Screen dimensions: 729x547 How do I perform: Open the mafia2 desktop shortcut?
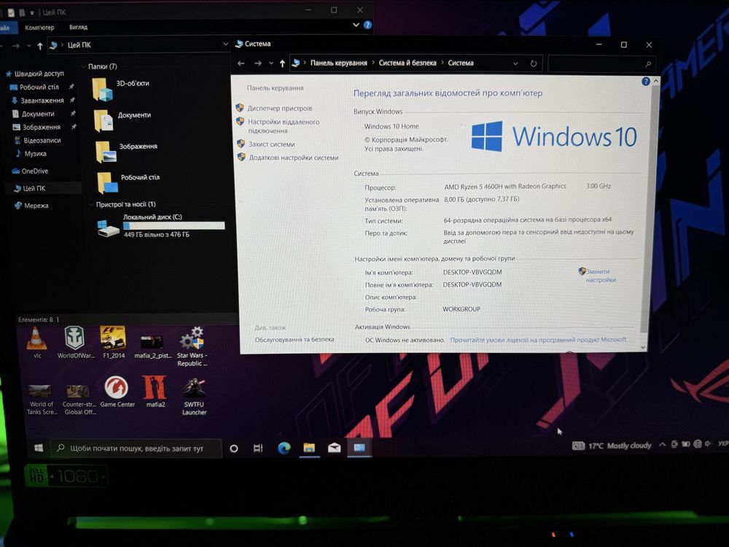[155, 392]
